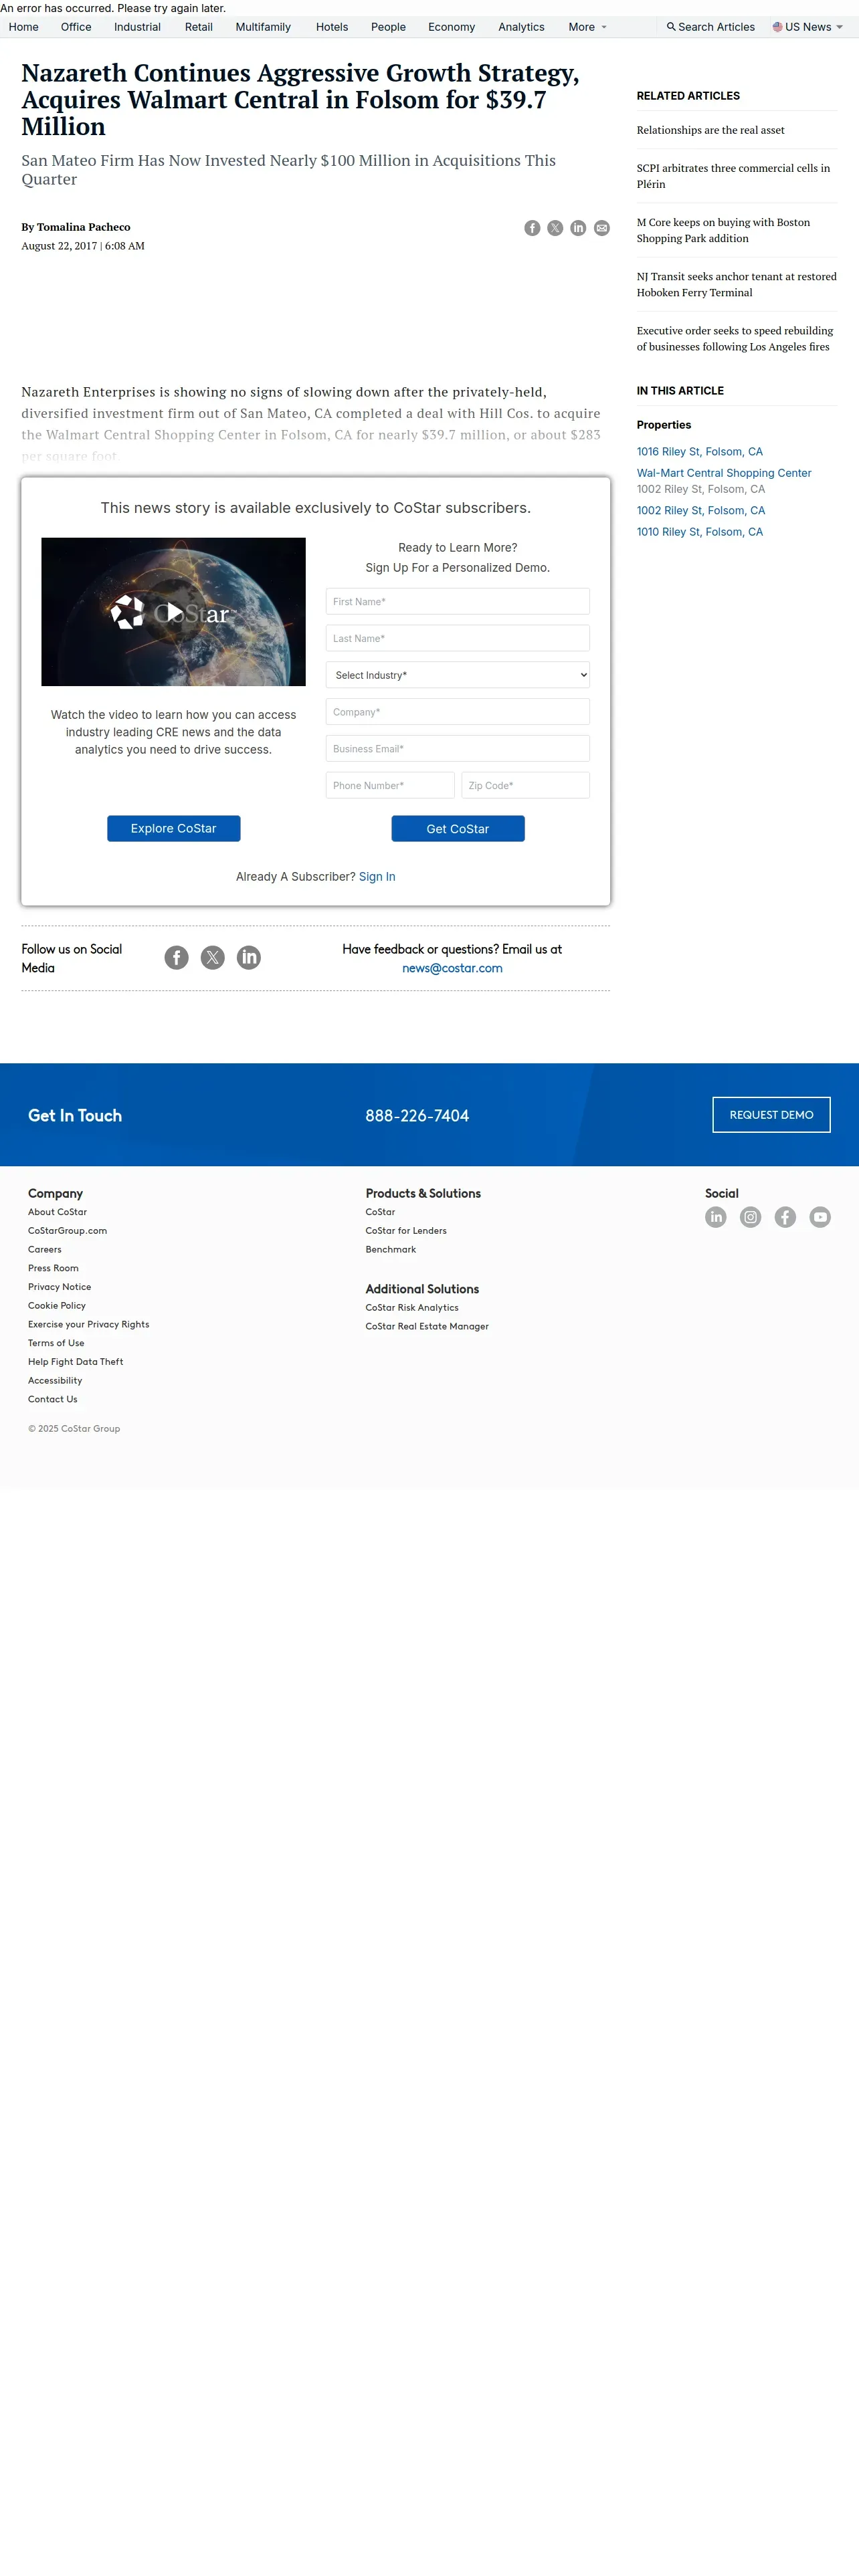Open Wal-Mart Central Shopping Center link
Screen dimensions: 859x2576
[x=724, y=473]
